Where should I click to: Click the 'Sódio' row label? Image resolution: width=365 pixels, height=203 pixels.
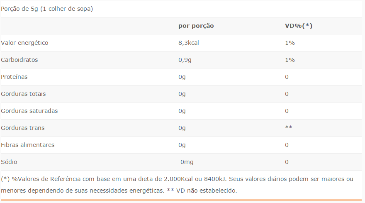tap(9, 162)
